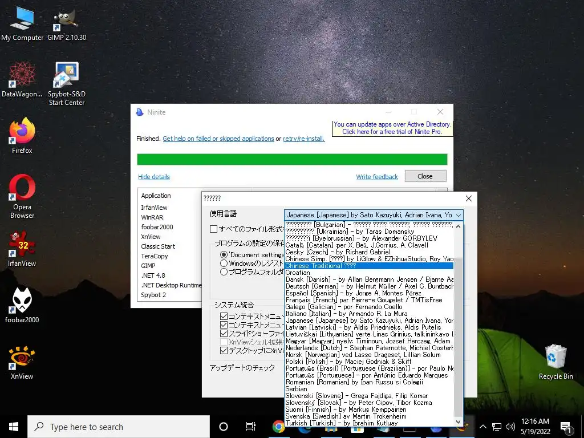Open Google Chrome from the taskbar
Viewport: 584px width, 438px height.
(x=278, y=427)
